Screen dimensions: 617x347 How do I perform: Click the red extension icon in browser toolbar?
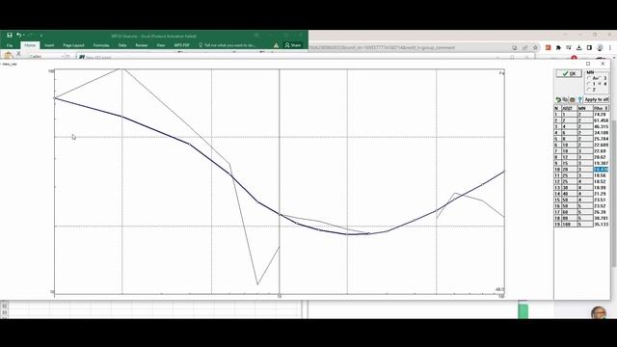point(548,47)
